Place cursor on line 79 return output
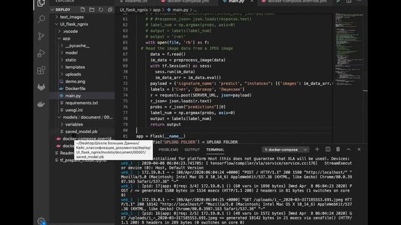The height and width of the screenshot is (225, 401). [165, 124]
